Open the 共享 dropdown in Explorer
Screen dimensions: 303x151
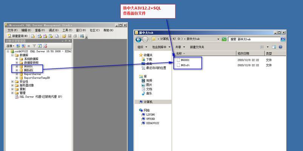pyautogui.click(x=180, y=47)
